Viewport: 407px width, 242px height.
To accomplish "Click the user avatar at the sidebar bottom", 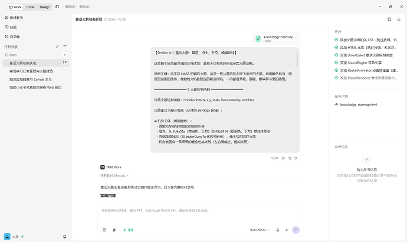I will coord(7,237).
